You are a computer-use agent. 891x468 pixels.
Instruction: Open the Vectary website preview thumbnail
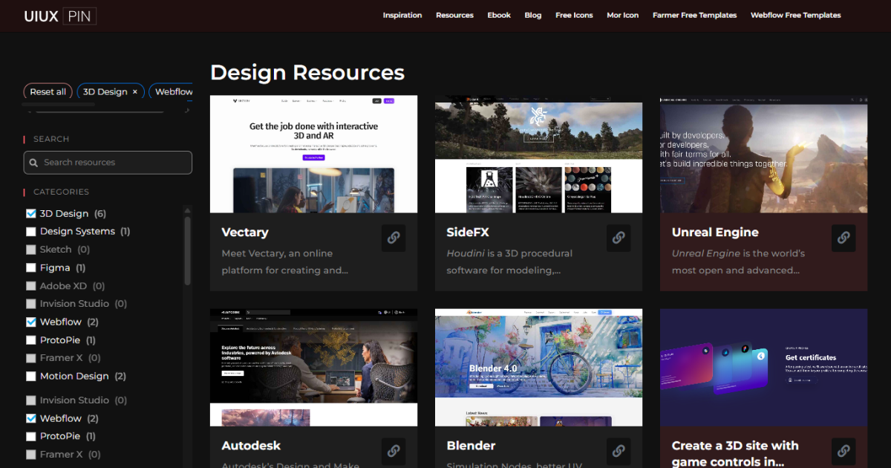(x=313, y=154)
